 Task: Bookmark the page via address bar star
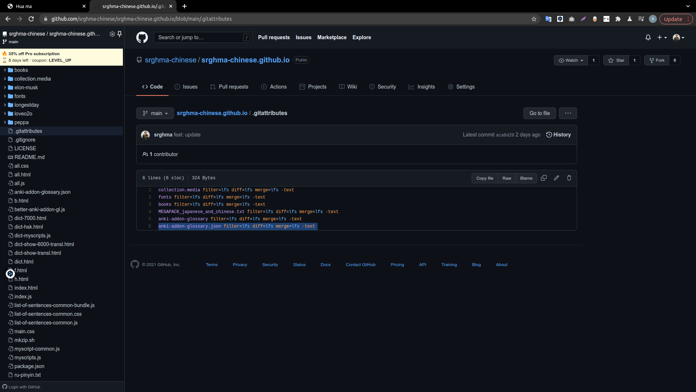534,19
